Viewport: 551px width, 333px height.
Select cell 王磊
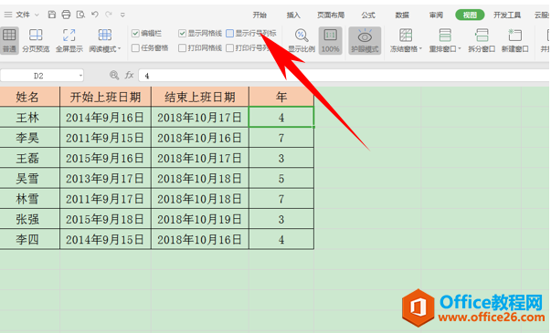tap(30, 158)
